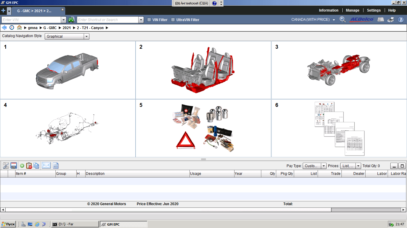The width and height of the screenshot is (407, 228).
Task: Click the floppy disk save icon
Action: click(13, 166)
